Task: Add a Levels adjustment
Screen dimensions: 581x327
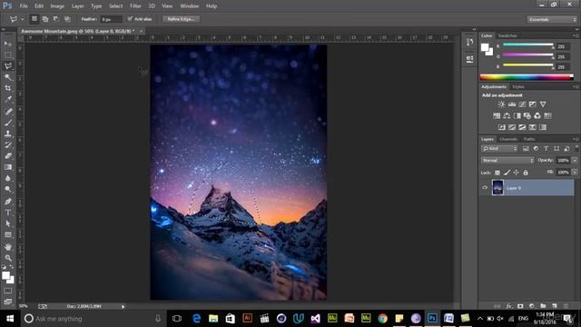Action: [512, 104]
